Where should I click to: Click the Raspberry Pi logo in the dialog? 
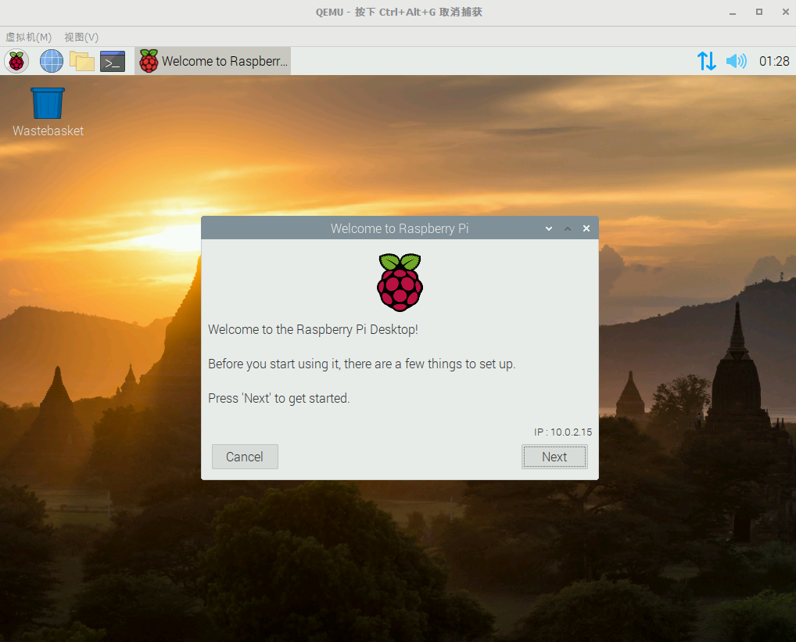tap(400, 282)
